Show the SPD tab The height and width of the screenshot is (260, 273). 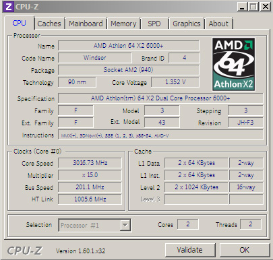[x=154, y=24]
